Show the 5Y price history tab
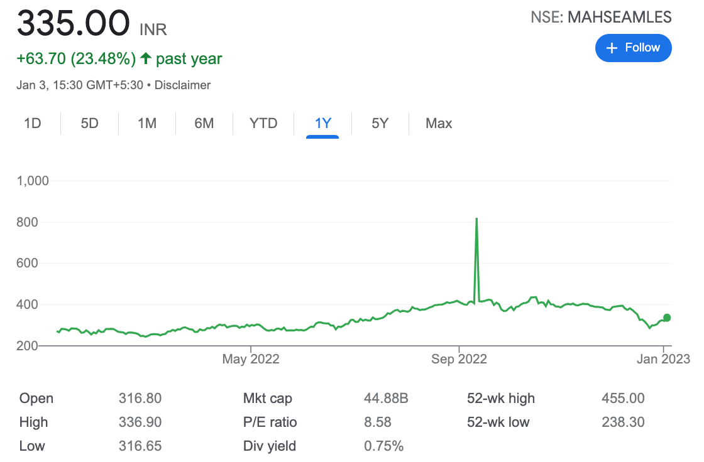704x462 pixels. (380, 124)
